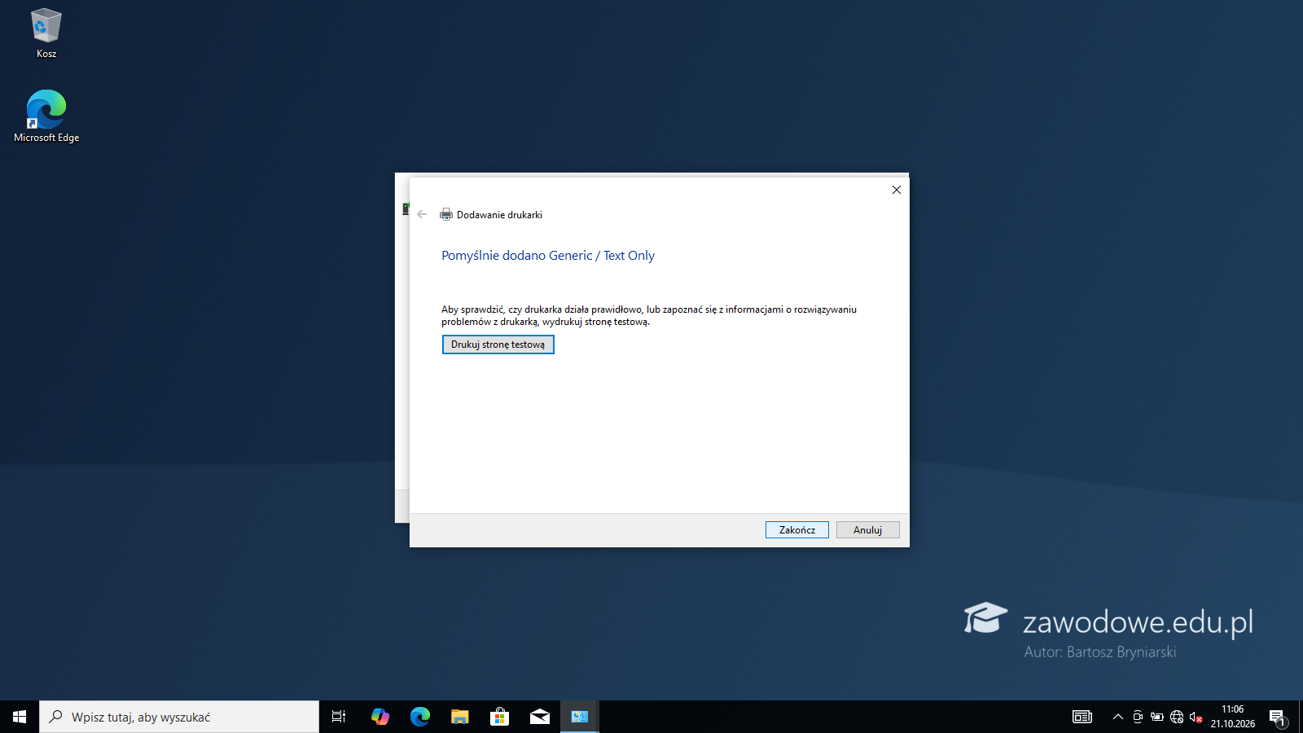Click the Meet Now camera tray icon
1303x733 pixels.
point(1138,717)
